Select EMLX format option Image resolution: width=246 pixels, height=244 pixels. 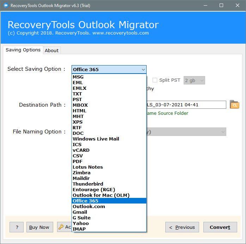[109, 88]
